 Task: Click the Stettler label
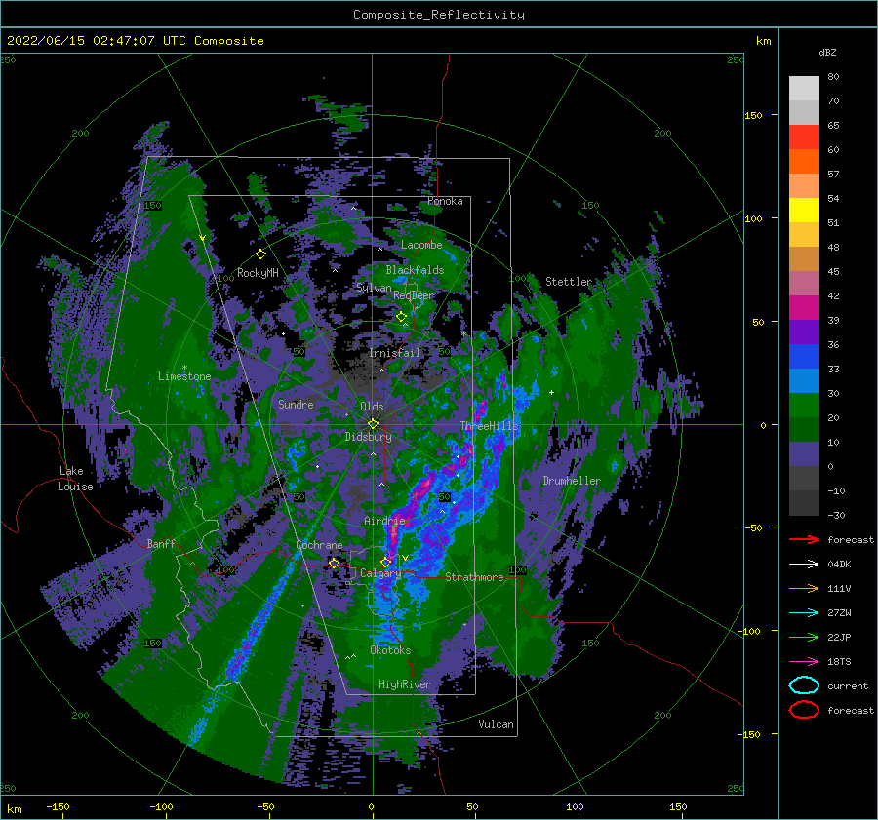569,282
